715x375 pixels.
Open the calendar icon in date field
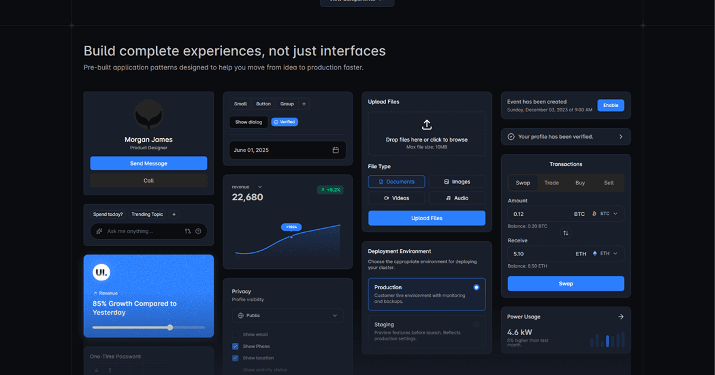click(335, 150)
